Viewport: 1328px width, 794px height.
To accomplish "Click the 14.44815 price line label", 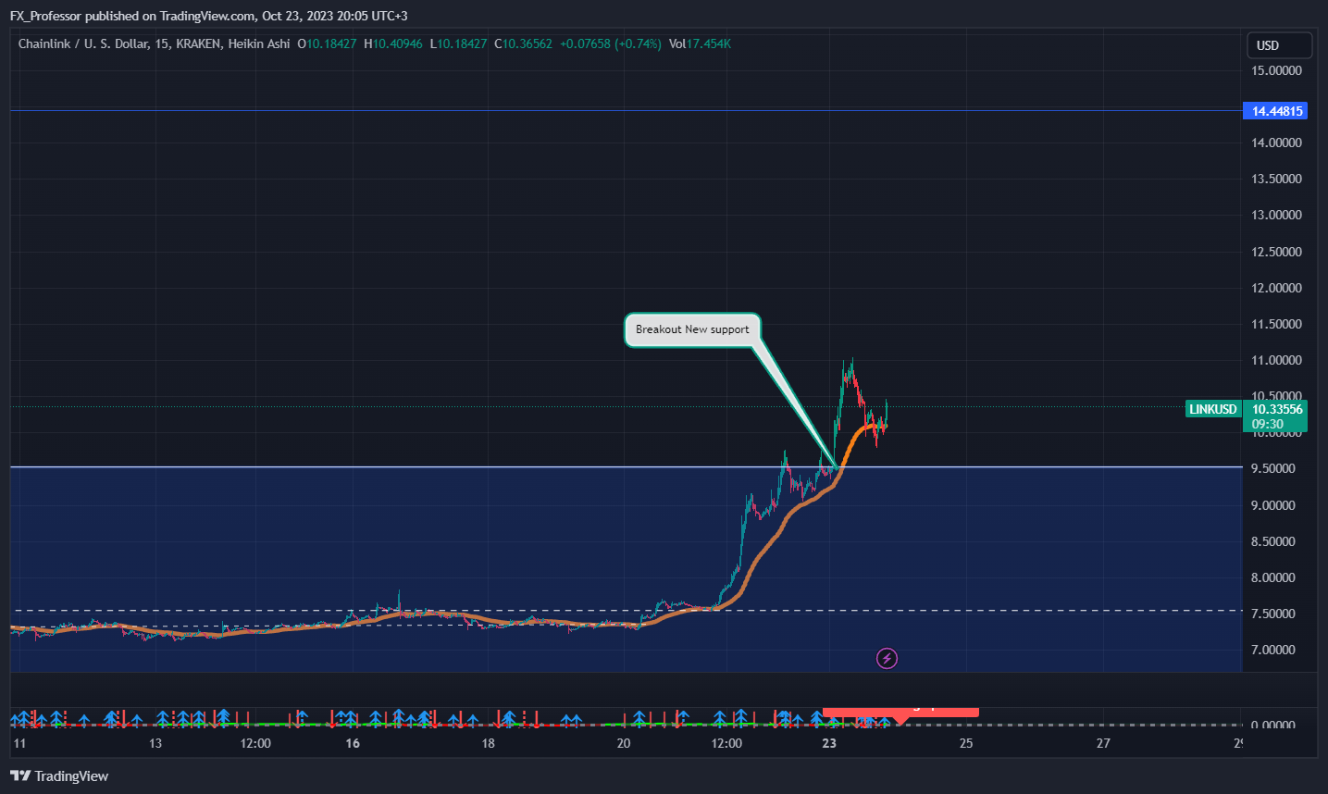I will (1275, 111).
